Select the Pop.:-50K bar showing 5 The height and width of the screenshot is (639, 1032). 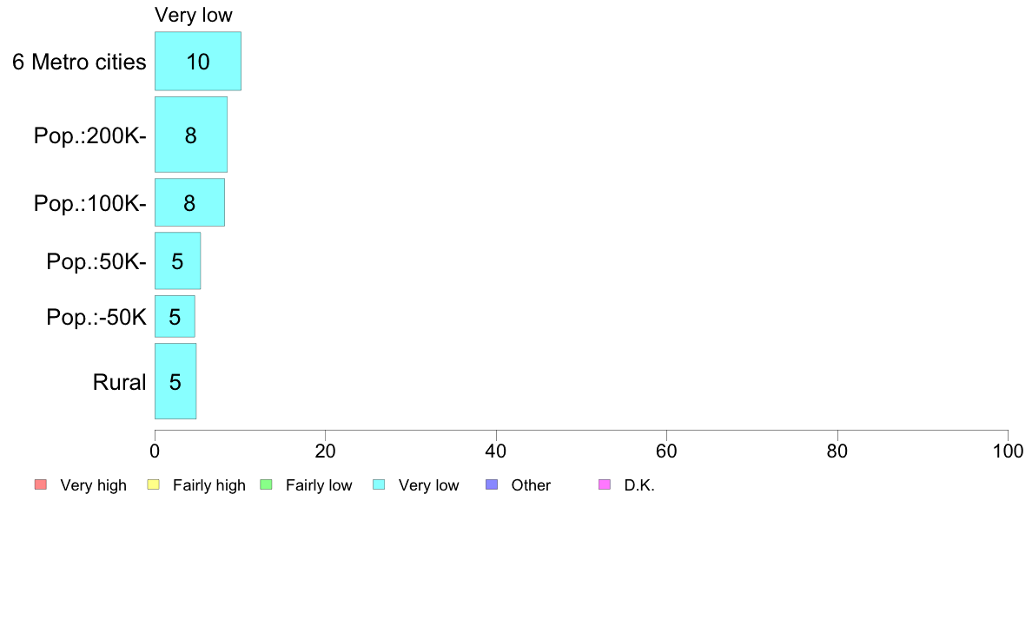(x=175, y=317)
